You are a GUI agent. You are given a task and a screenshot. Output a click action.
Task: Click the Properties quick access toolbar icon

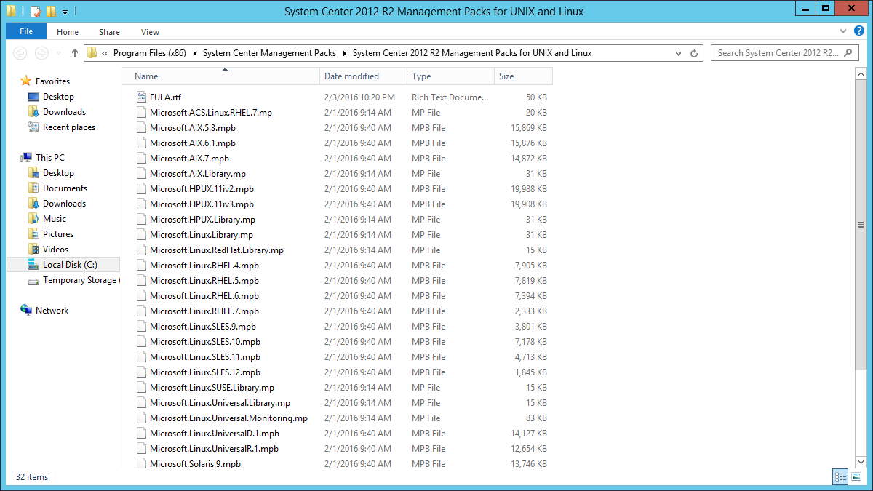pos(35,11)
